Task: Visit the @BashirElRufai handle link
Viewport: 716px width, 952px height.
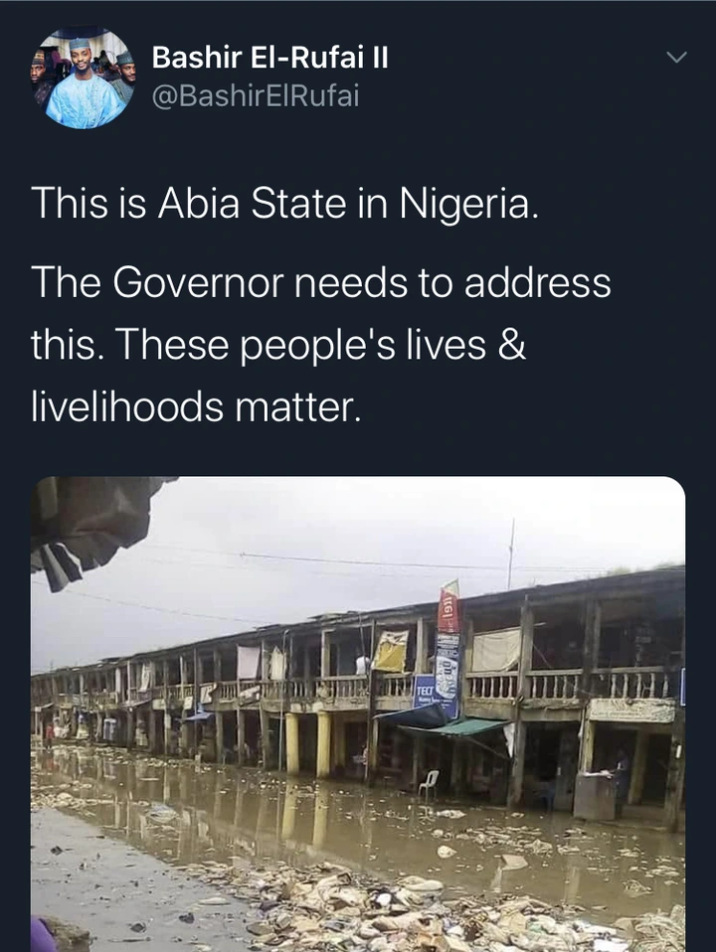Action: 256,96
